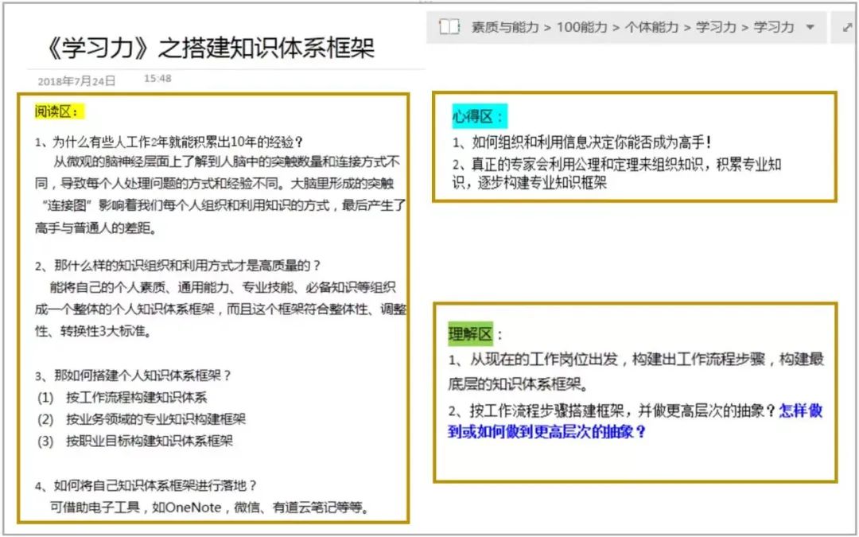Click the list item (2) 按业务领域的专业知识构建框架

[x=142, y=420]
